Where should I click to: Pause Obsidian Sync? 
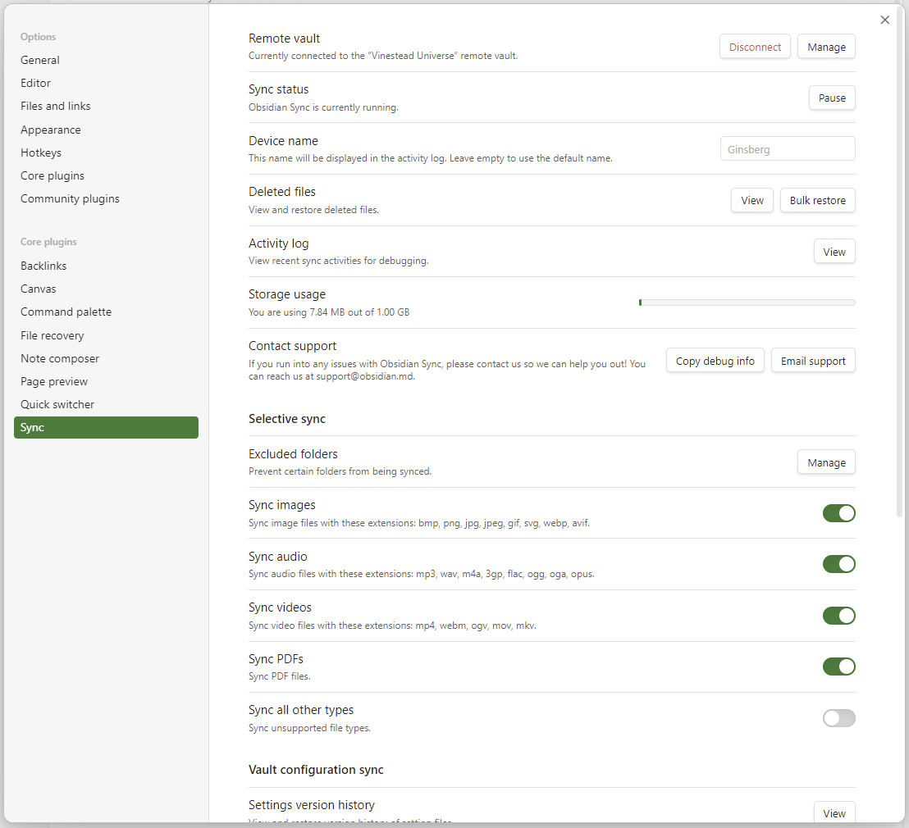(832, 98)
